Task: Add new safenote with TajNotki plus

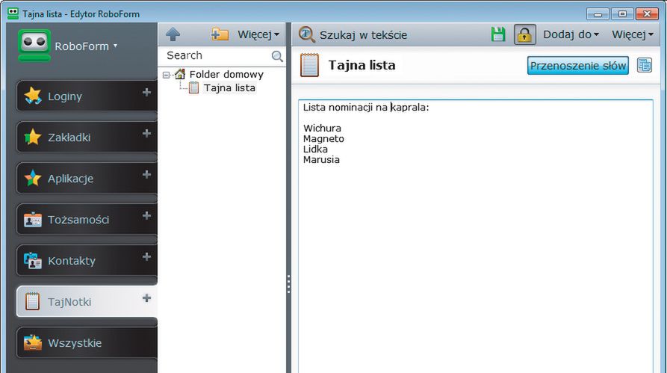Action: (x=146, y=298)
